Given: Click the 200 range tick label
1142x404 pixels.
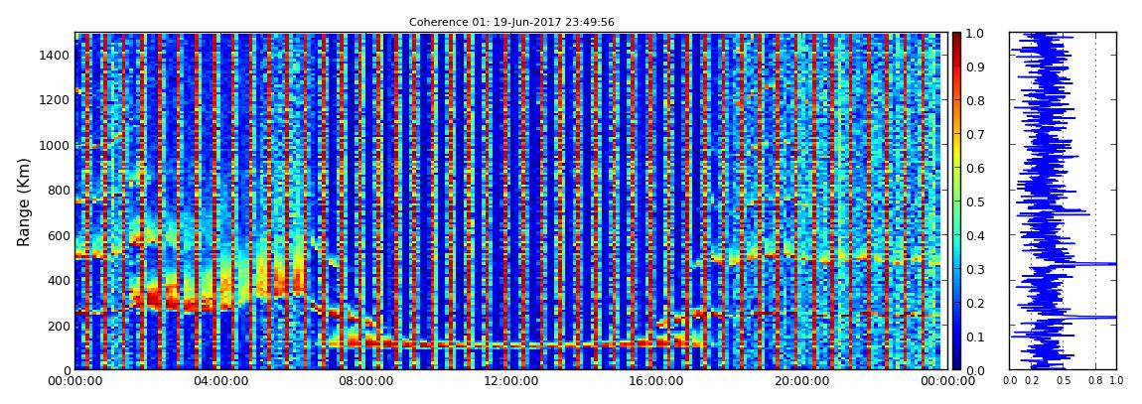Looking at the screenshot, I should pyautogui.click(x=58, y=327).
